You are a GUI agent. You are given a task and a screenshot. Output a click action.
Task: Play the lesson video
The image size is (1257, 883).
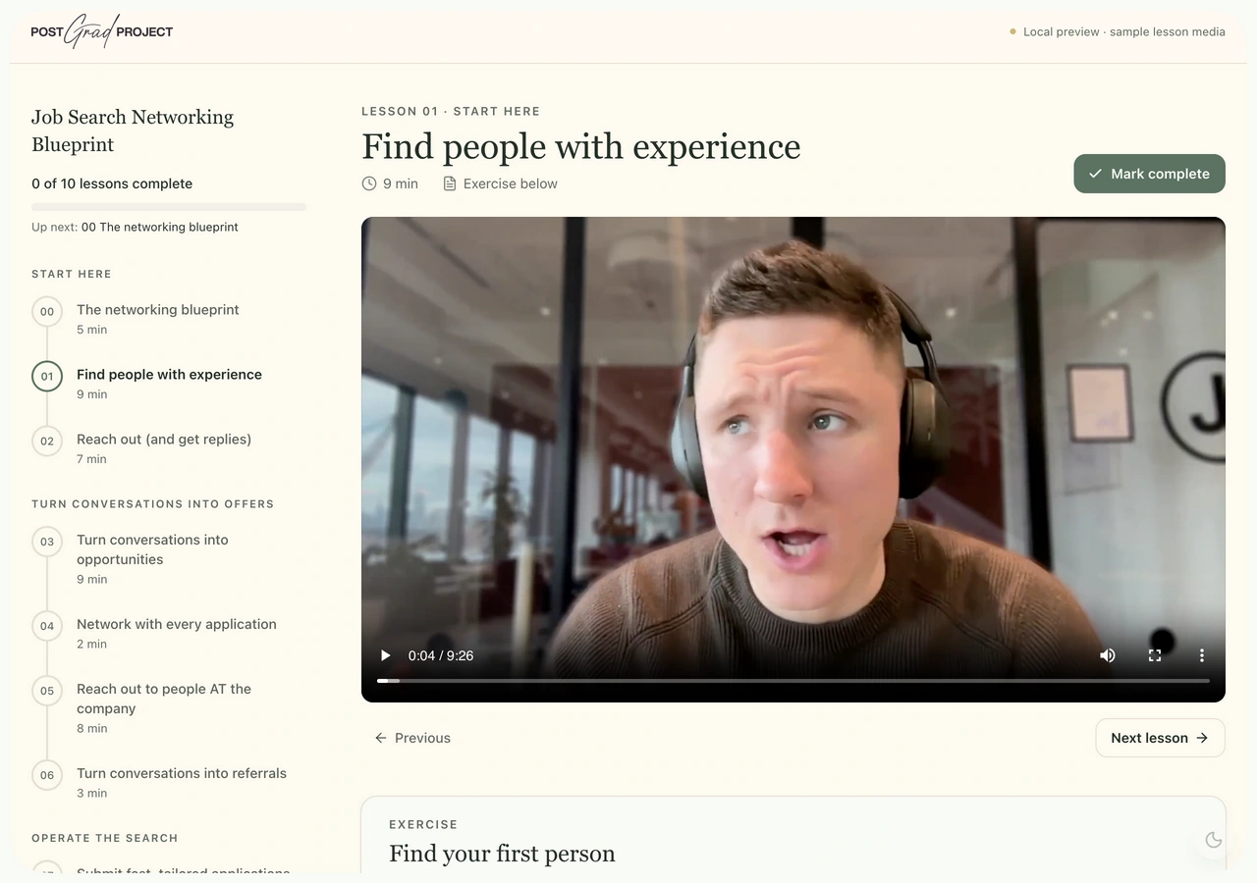click(x=386, y=655)
